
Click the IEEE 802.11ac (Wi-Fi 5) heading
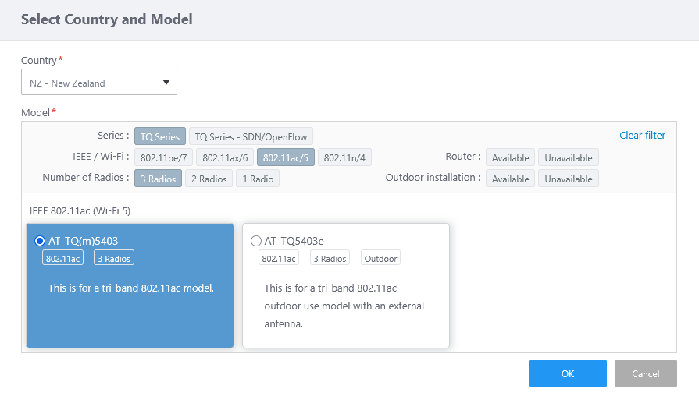pyautogui.click(x=80, y=210)
